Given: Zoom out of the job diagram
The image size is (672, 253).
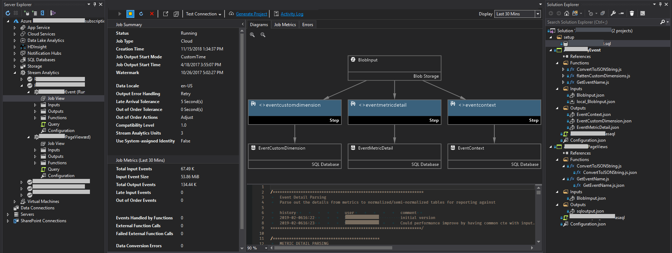Looking at the screenshot, I should click(x=263, y=35).
